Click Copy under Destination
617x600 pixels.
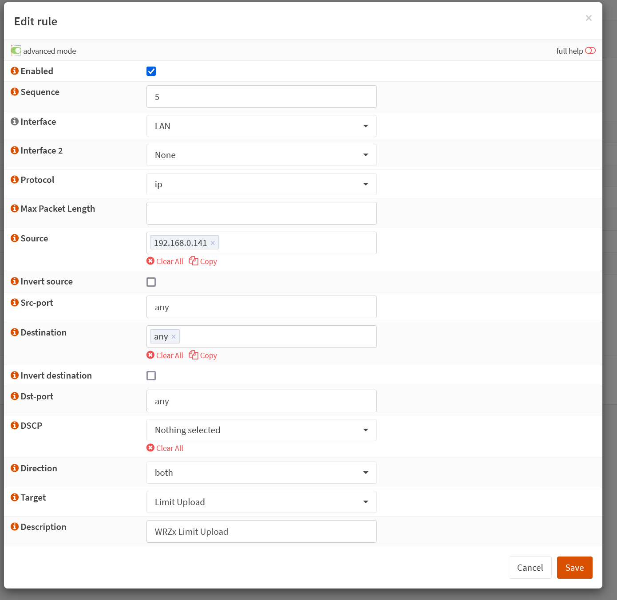[x=203, y=355]
